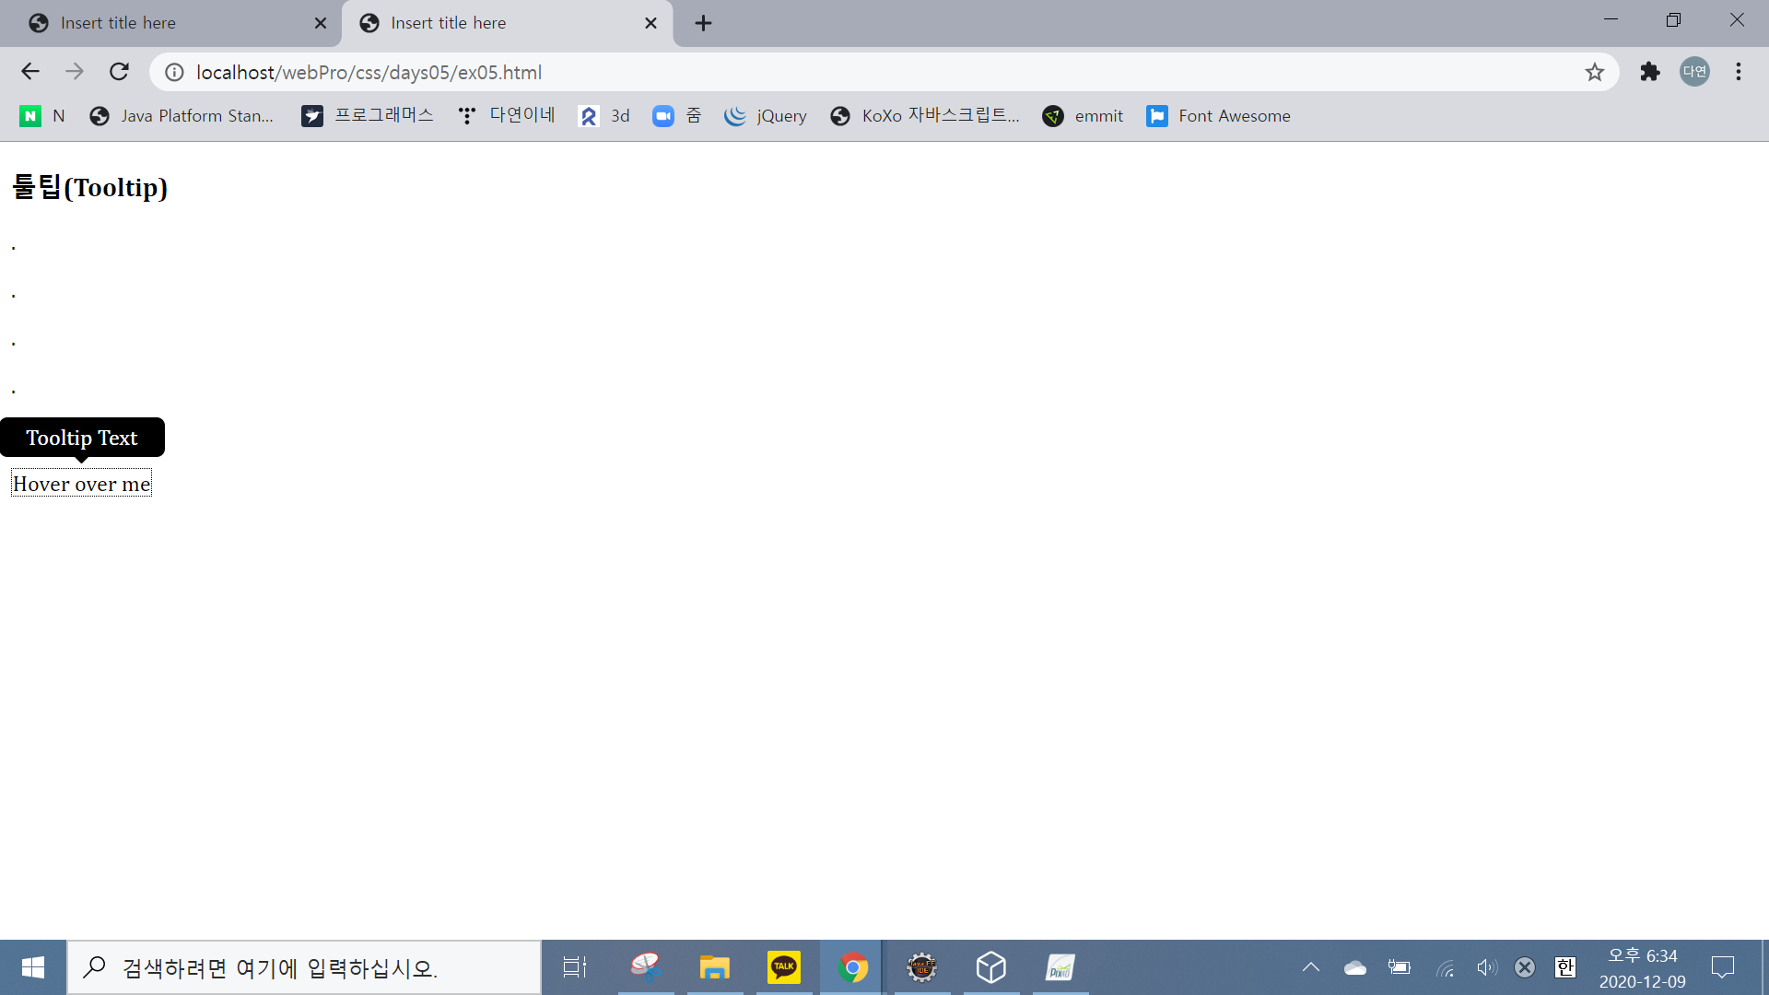Click the Windows search box
The width and height of the screenshot is (1769, 995).
304,967
